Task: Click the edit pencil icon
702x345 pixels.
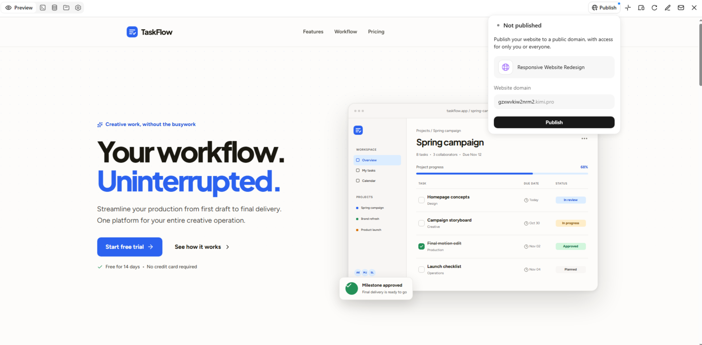Action: 668,8
